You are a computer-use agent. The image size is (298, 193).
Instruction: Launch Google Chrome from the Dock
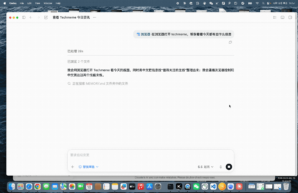(x=38, y=187)
